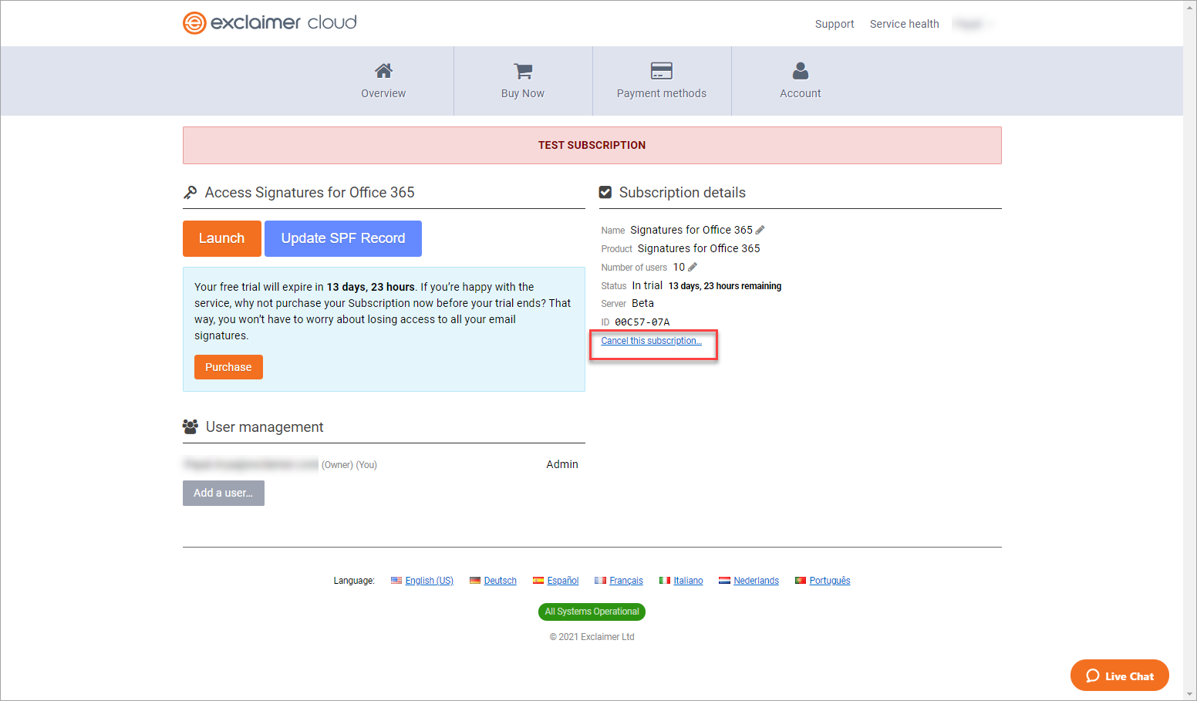Click Update SPF Record button
The width and height of the screenshot is (1197, 701).
click(x=342, y=238)
